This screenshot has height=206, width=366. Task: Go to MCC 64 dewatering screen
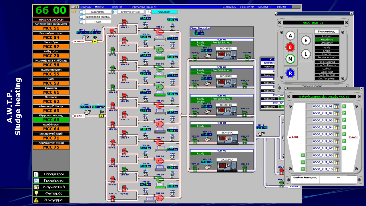(x=51, y=129)
